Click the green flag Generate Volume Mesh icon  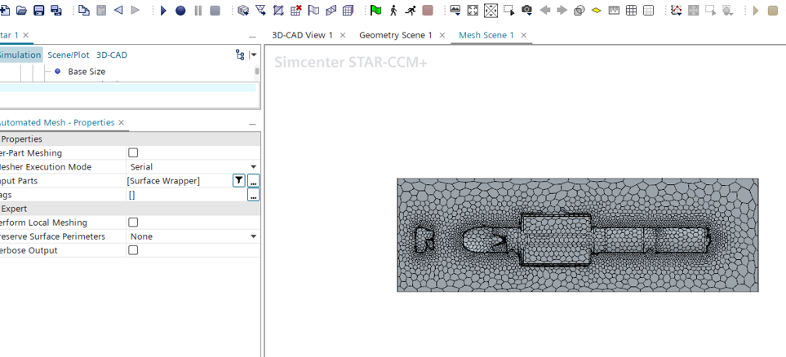[375, 11]
